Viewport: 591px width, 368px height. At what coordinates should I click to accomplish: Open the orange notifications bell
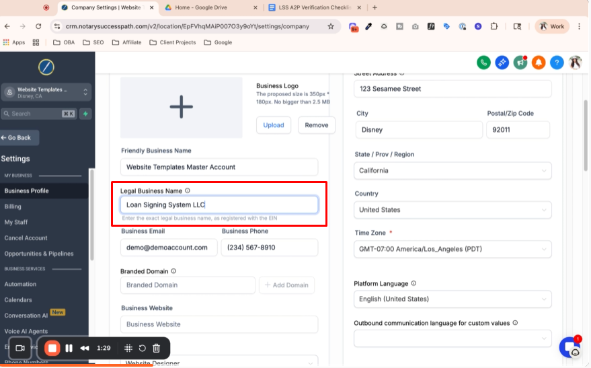pyautogui.click(x=539, y=62)
